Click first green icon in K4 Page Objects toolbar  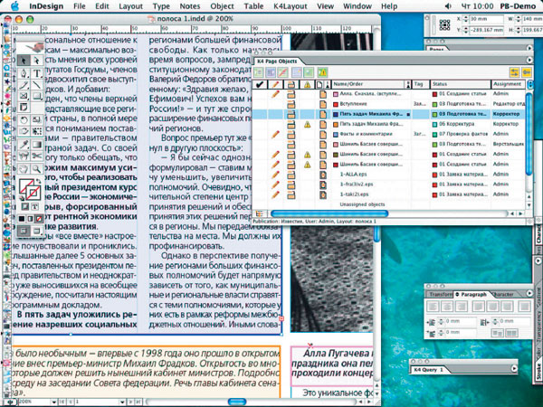tap(259, 72)
